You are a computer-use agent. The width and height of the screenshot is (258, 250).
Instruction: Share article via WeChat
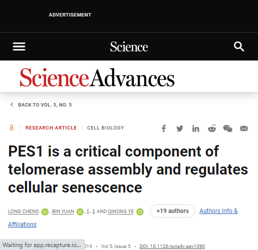[x=227, y=128]
